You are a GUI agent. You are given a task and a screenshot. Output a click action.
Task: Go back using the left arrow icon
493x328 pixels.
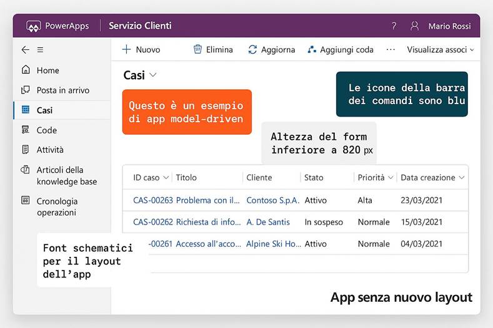[x=25, y=50]
